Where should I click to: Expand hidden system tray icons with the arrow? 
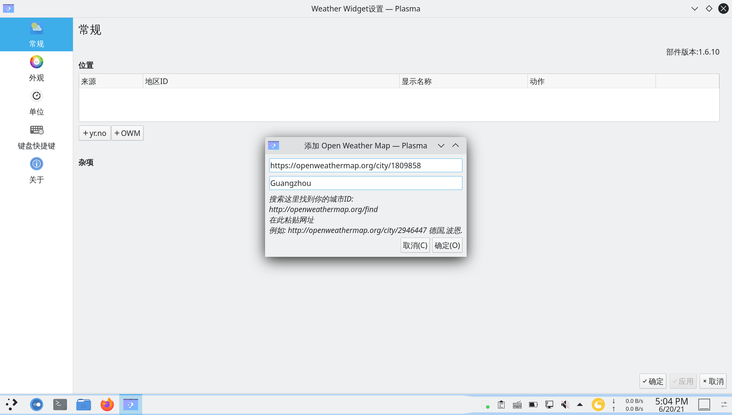point(580,404)
